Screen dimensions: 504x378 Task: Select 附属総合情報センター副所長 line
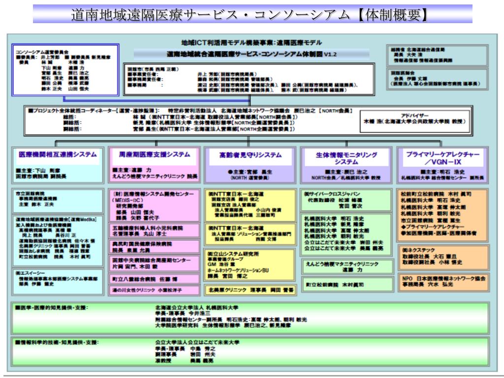click(231, 319)
